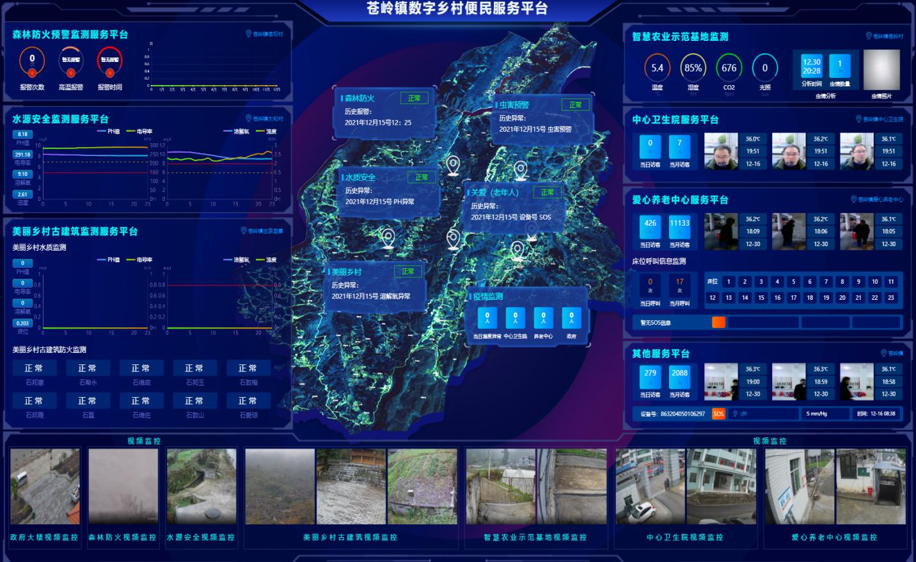Viewport: 916px width, 562px height.
Task: Click the CO2 circular gauge showing 676
Action: [729, 68]
